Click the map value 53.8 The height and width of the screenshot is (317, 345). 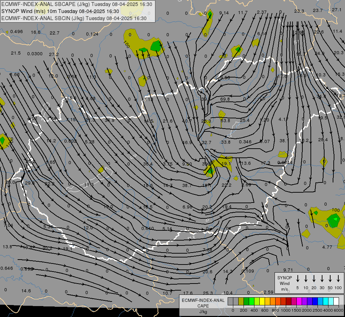(x=225, y=120)
